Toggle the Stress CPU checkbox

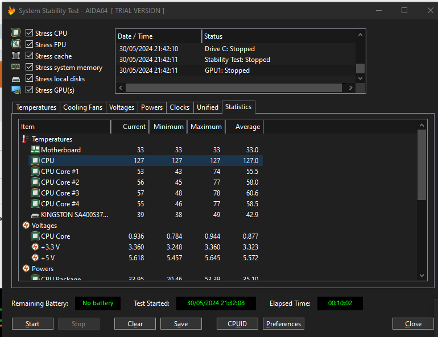coord(29,32)
